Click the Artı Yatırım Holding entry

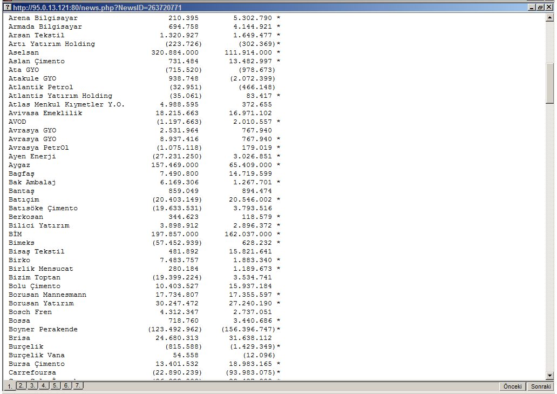(52, 44)
